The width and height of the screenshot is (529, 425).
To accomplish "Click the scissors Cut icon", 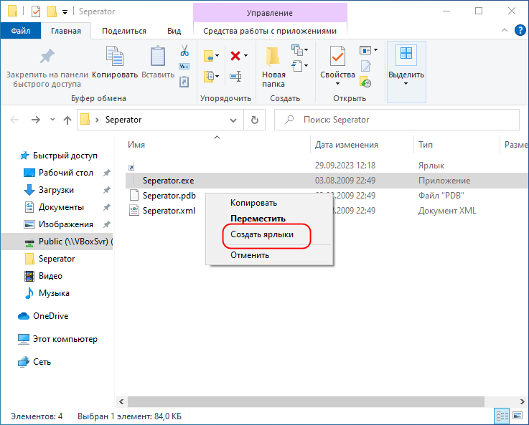I will [x=184, y=52].
